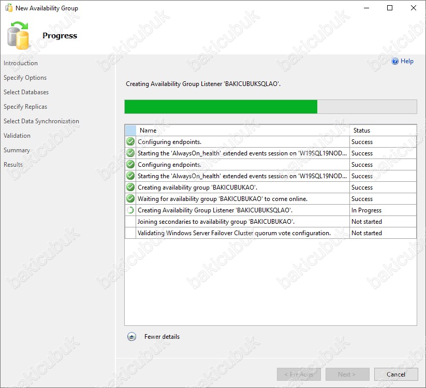Select the Specify Replicas step
This screenshot has height=388, width=426.
(25, 107)
